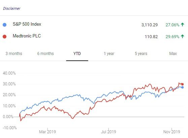Switch to the 5 years tab
The image size is (188, 138).
[x=141, y=54]
